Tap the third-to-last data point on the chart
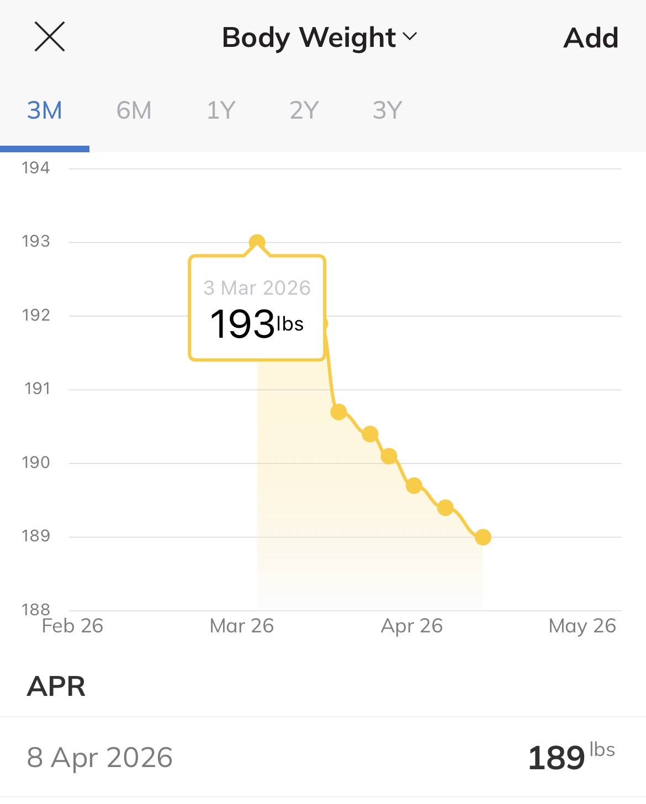The image size is (646, 804). click(x=414, y=486)
